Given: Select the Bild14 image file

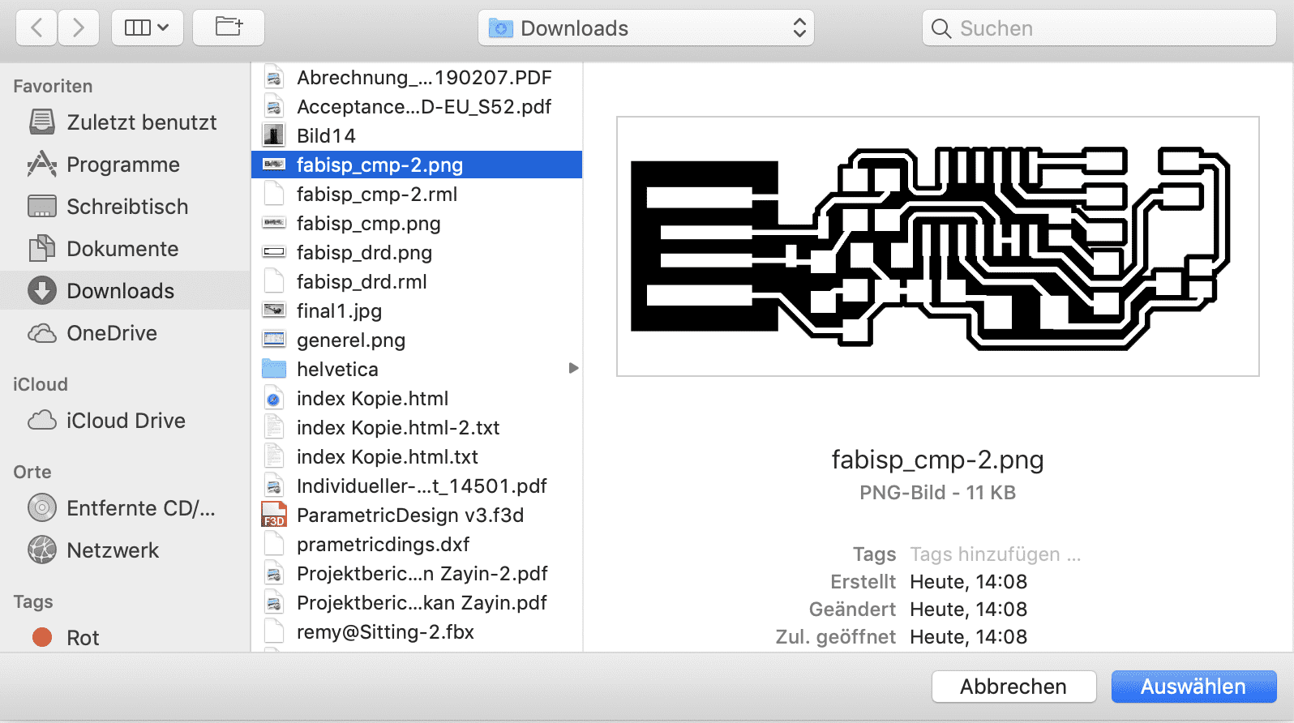Looking at the screenshot, I should (417, 135).
